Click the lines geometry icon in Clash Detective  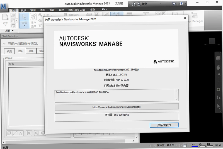click(15, 133)
